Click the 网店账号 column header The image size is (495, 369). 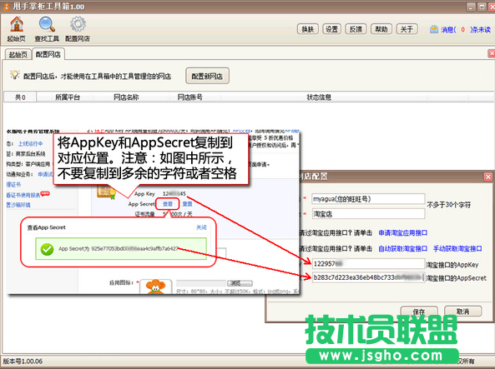(189, 97)
